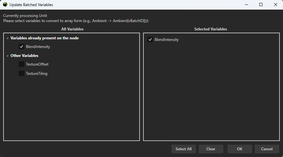Select the TextureTiling label text
Image resolution: width=283 pixels, height=157 pixels.
point(36,74)
